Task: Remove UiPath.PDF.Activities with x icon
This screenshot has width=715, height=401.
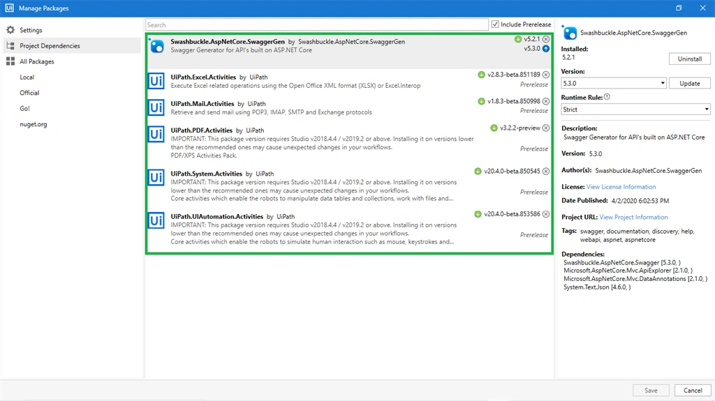Action: (546, 128)
